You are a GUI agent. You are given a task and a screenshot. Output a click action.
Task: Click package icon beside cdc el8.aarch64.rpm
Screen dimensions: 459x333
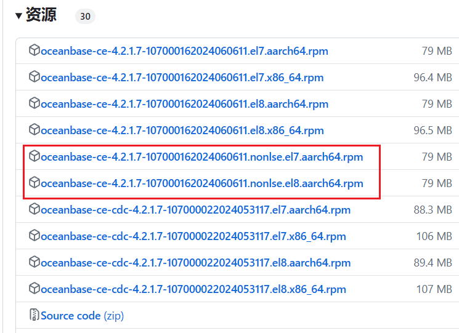pyautogui.click(x=35, y=262)
